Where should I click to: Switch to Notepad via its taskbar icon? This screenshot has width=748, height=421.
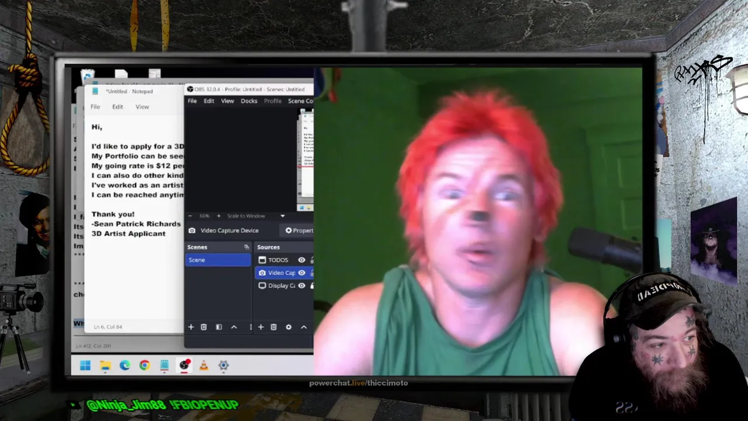(164, 365)
